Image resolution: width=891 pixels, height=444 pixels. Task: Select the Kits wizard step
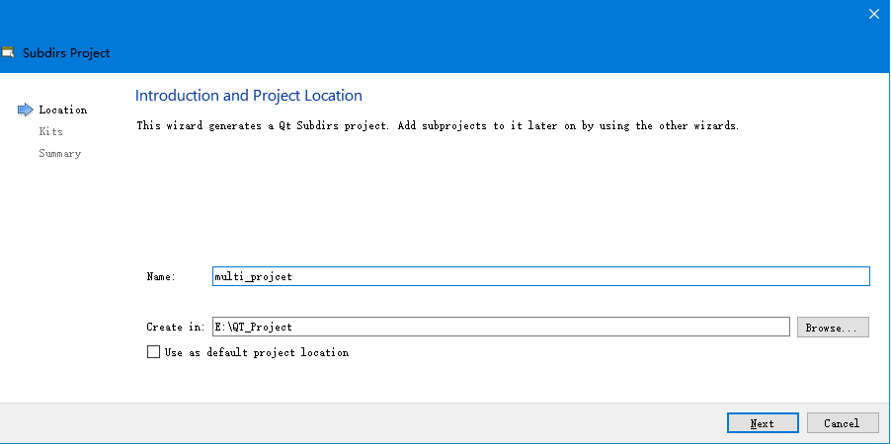click(51, 131)
